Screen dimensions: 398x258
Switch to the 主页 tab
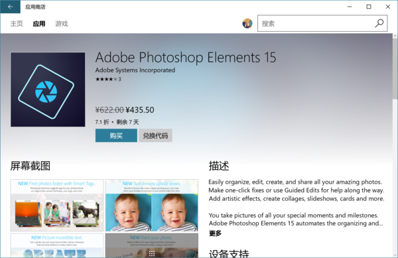pos(17,24)
